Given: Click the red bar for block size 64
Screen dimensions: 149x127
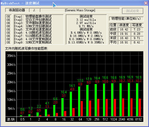Looking at the screenshot, I should point(82,109).
